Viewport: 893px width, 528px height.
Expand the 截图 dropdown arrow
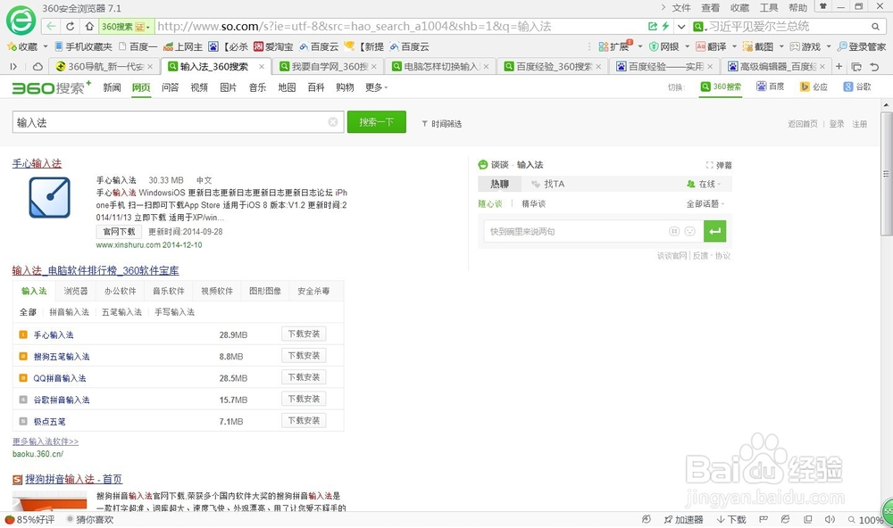780,46
